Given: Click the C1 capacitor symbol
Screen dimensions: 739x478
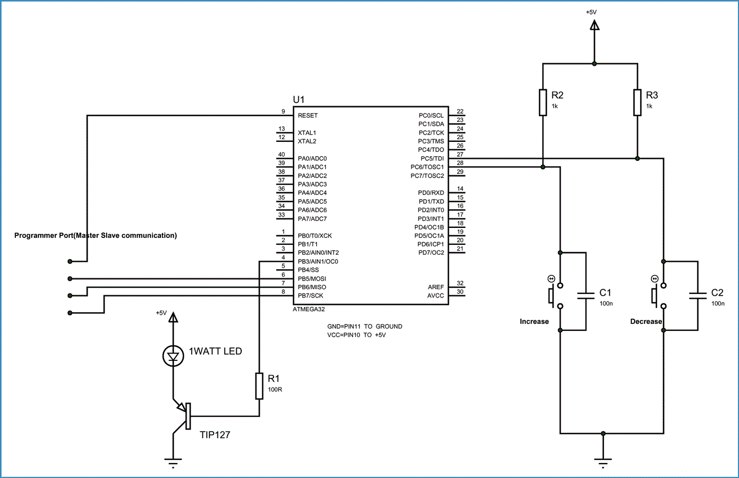Looking at the screenshot, I should coord(586,295).
